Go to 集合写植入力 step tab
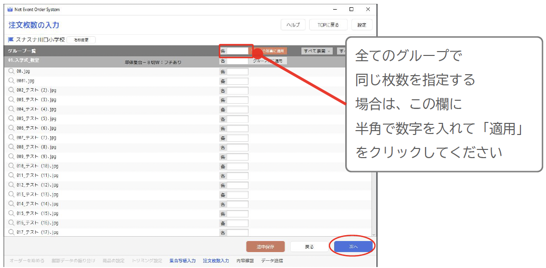 point(182,261)
